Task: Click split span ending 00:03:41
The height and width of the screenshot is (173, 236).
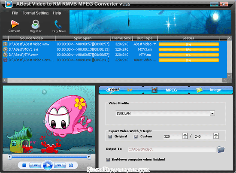Action: [83, 60]
